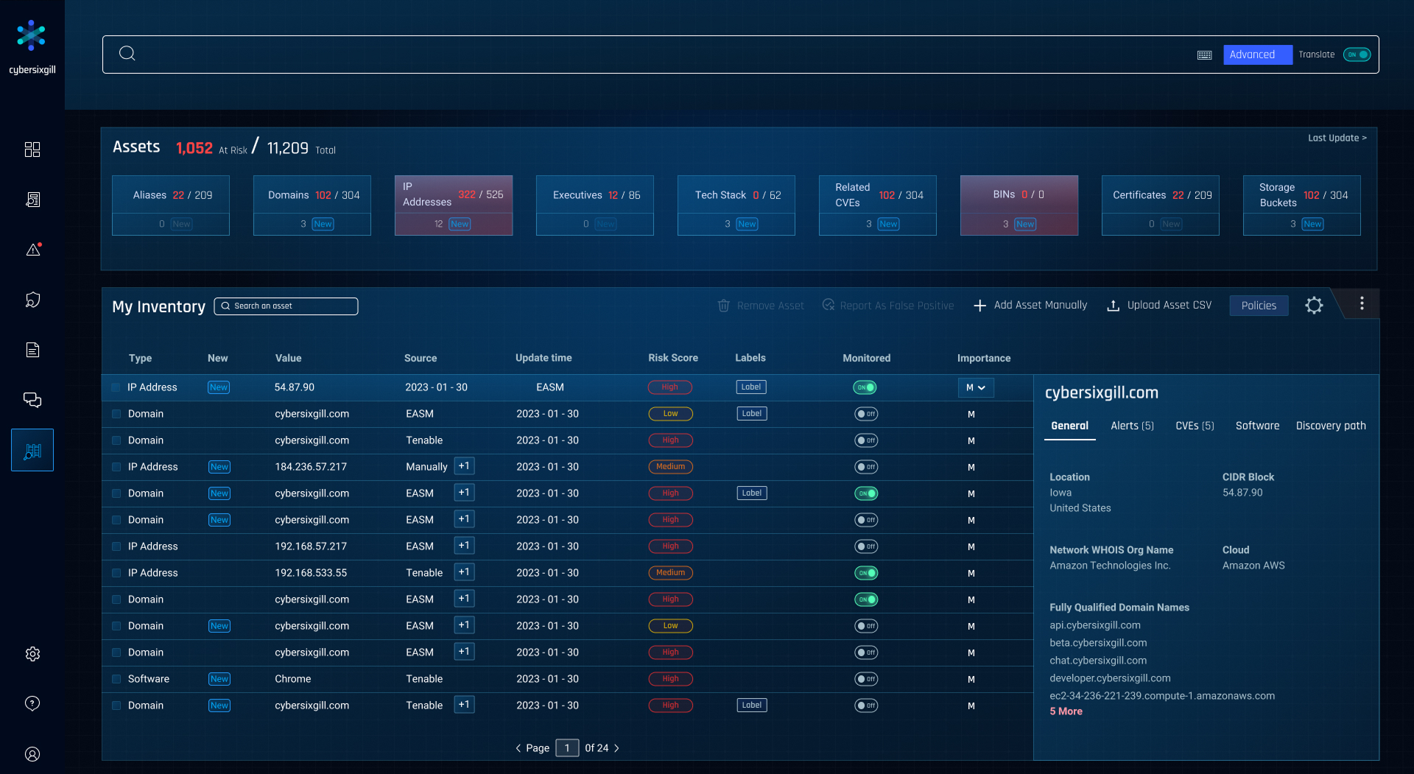Click the keyboard icon in search bar
Screen dimensions: 1414x774
pos(1205,55)
